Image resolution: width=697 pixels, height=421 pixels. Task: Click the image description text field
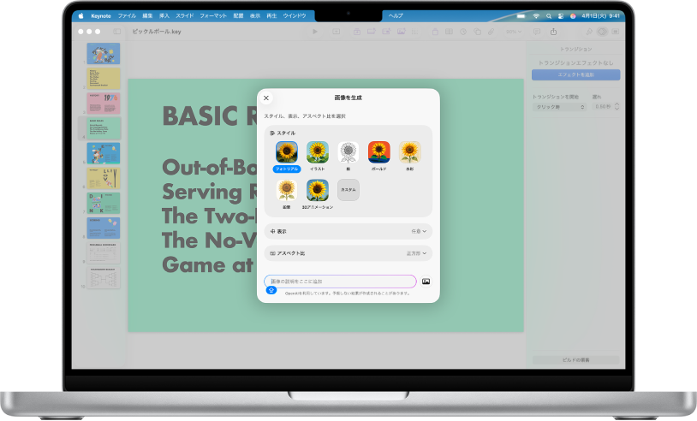[x=340, y=281]
